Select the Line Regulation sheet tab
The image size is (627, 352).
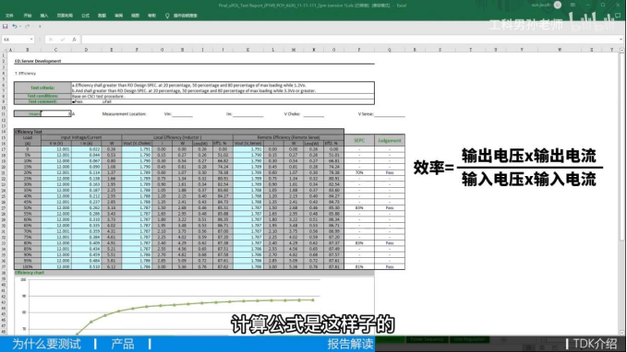point(469,339)
